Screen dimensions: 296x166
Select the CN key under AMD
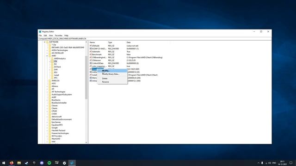click(x=55, y=61)
